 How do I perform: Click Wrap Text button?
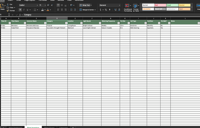coord(85,5)
